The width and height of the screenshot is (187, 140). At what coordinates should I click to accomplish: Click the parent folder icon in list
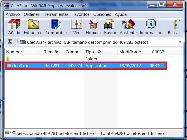[8, 59]
